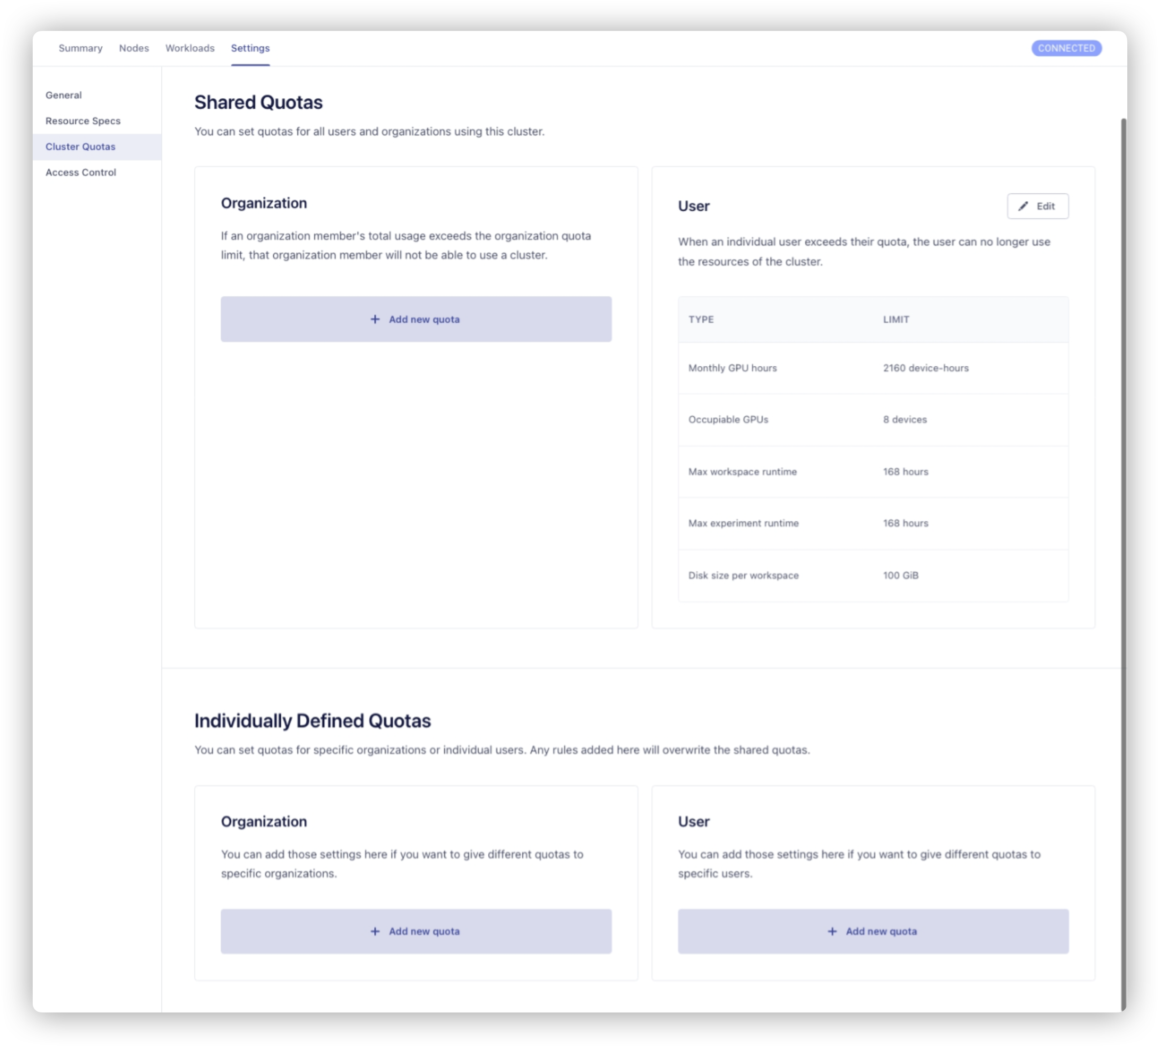Select the Settings tab
Image resolution: width=1160 pixels, height=1047 pixels.
click(250, 48)
